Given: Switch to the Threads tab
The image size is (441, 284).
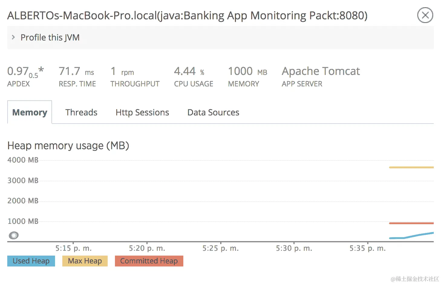Looking at the screenshot, I should 81,112.
